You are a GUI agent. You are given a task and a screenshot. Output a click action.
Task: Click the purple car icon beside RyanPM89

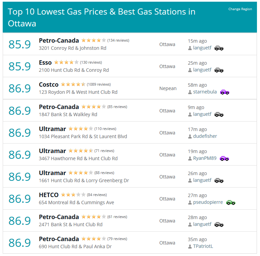click(x=224, y=158)
